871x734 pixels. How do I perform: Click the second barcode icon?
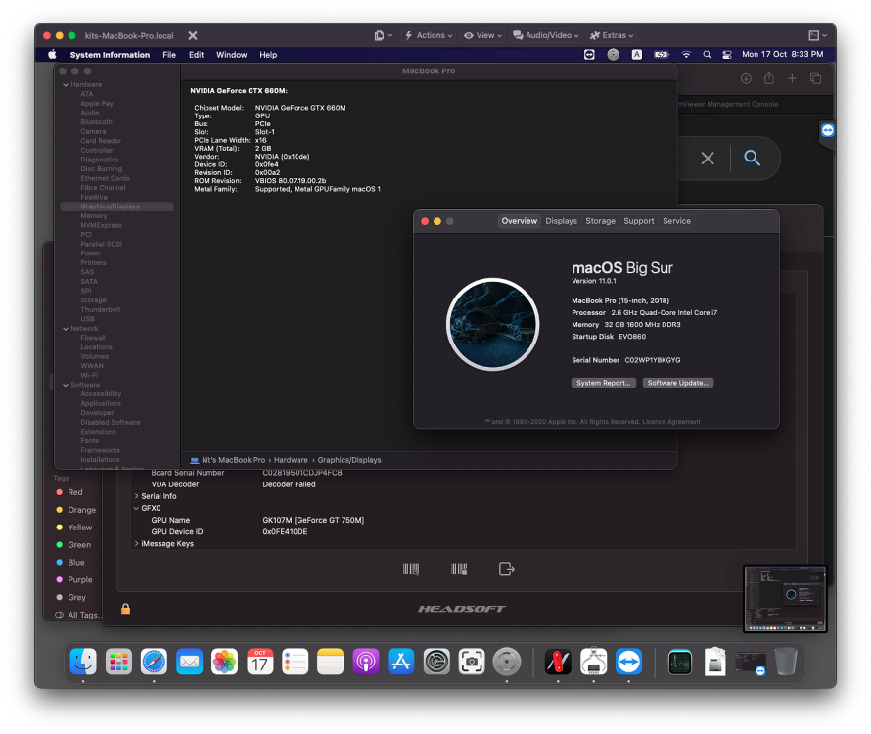459,569
